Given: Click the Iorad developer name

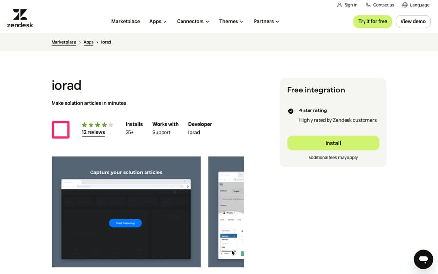Looking at the screenshot, I should [x=194, y=133].
